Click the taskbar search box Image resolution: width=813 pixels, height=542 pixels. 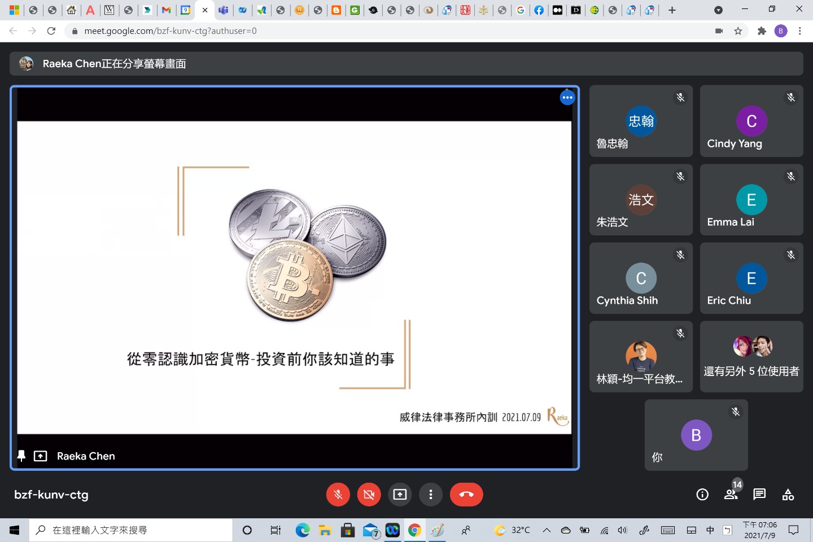(131, 530)
